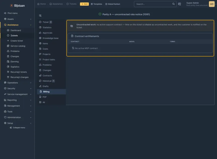
Task: Open the search-in-ticket-tabs filter icon
Action: (x=40, y=16)
